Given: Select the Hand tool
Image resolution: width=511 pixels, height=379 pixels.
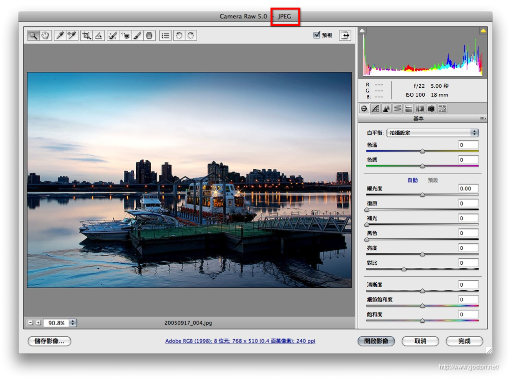Looking at the screenshot, I should [x=46, y=35].
